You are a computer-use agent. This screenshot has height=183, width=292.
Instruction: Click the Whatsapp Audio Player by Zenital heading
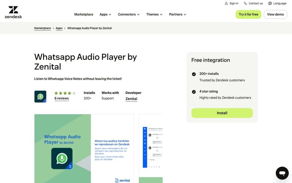pos(85,62)
